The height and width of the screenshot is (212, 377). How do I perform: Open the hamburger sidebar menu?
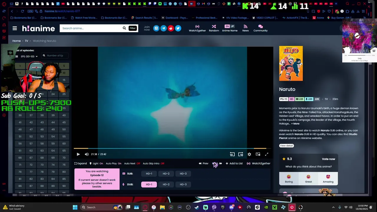pyautogui.click(x=15, y=28)
